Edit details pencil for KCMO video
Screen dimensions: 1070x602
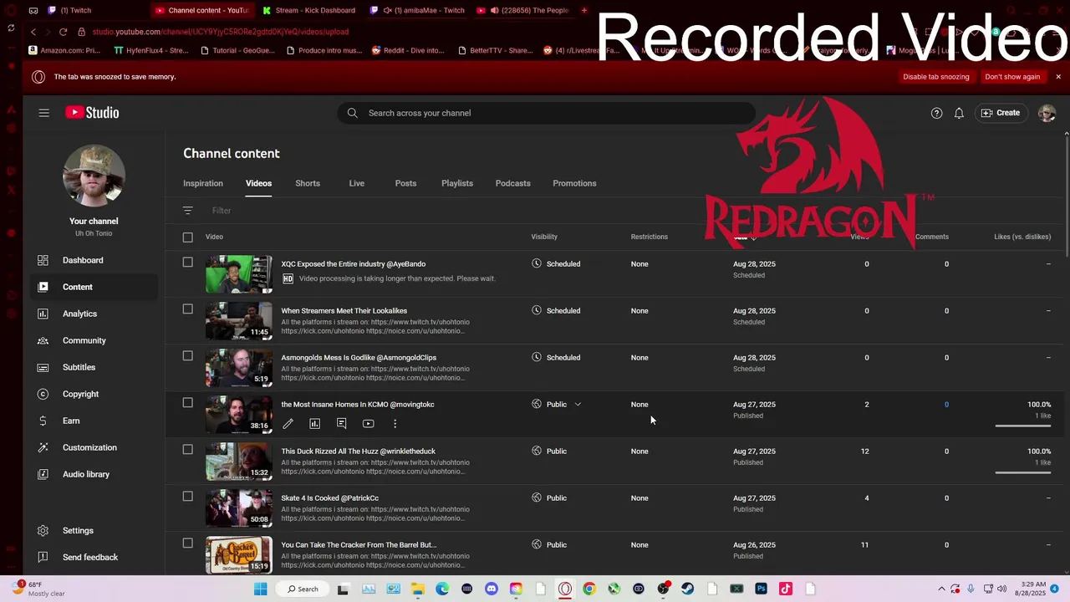click(x=288, y=424)
